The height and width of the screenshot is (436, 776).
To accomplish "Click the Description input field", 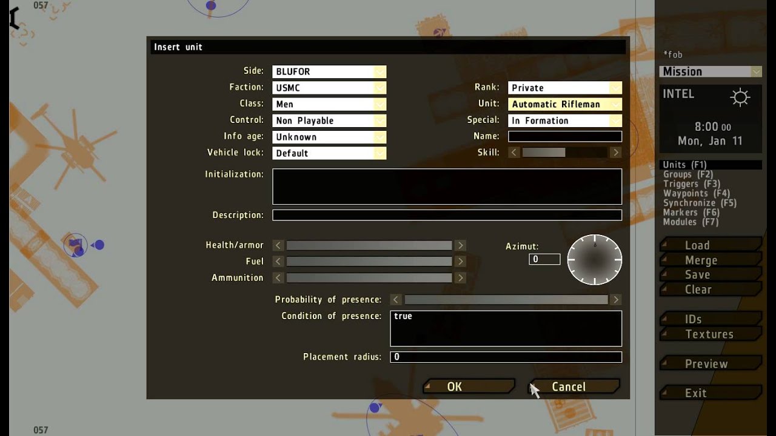I will pyautogui.click(x=447, y=215).
